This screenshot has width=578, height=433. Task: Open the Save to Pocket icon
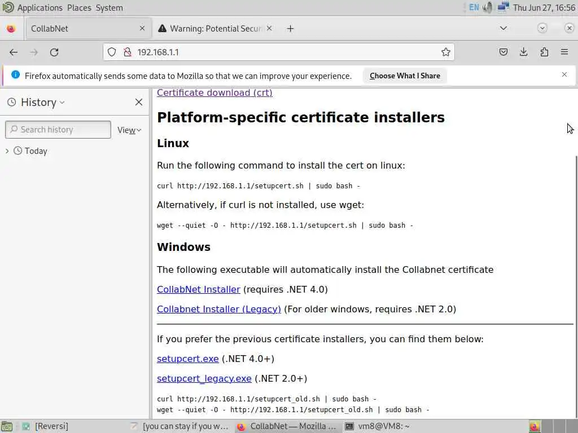click(503, 52)
